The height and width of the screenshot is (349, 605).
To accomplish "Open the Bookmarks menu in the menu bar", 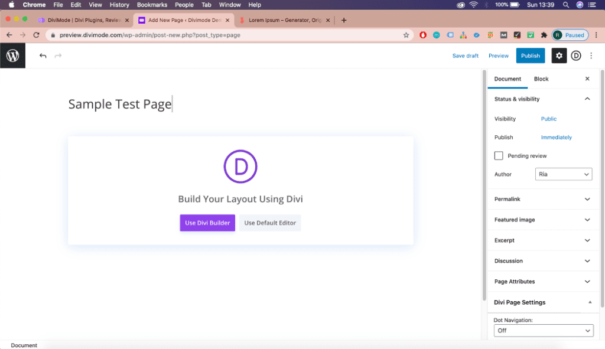I will (152, 5).
